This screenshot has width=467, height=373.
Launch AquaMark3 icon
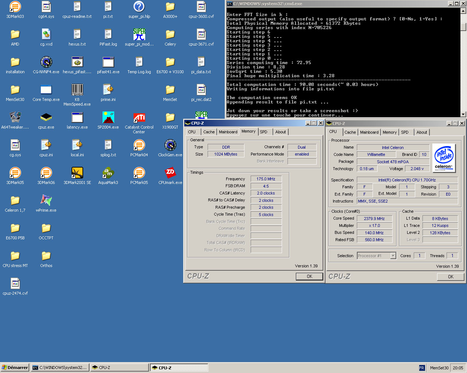tap(108, 173)
